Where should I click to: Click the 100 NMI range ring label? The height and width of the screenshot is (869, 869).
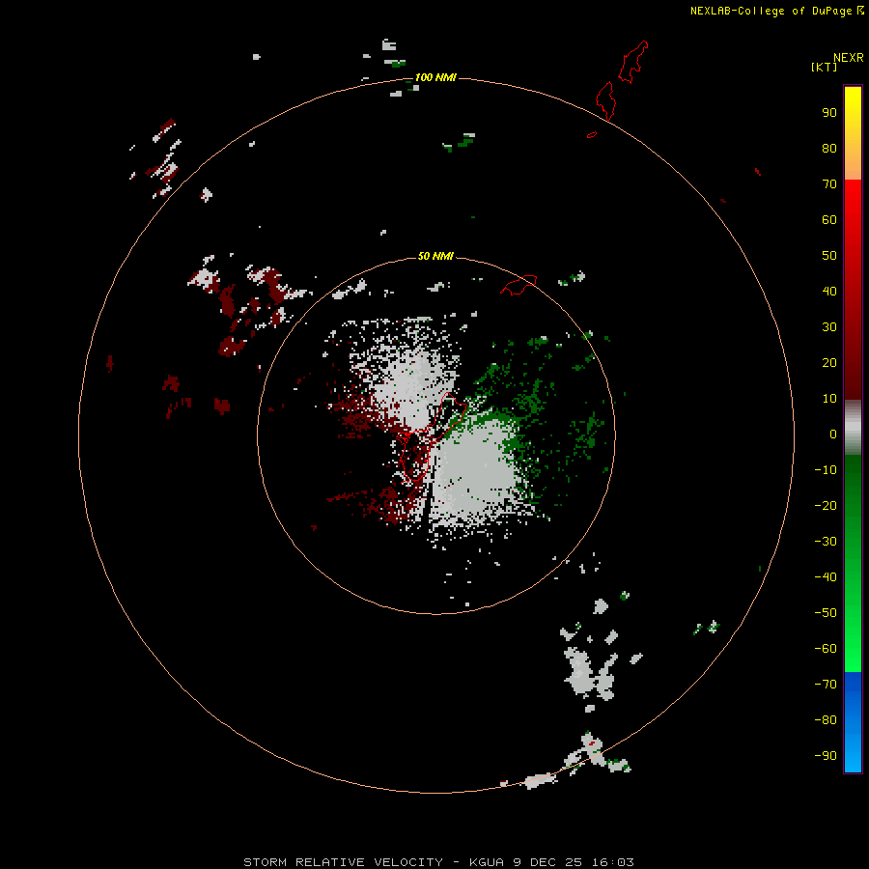pos(435,77)
